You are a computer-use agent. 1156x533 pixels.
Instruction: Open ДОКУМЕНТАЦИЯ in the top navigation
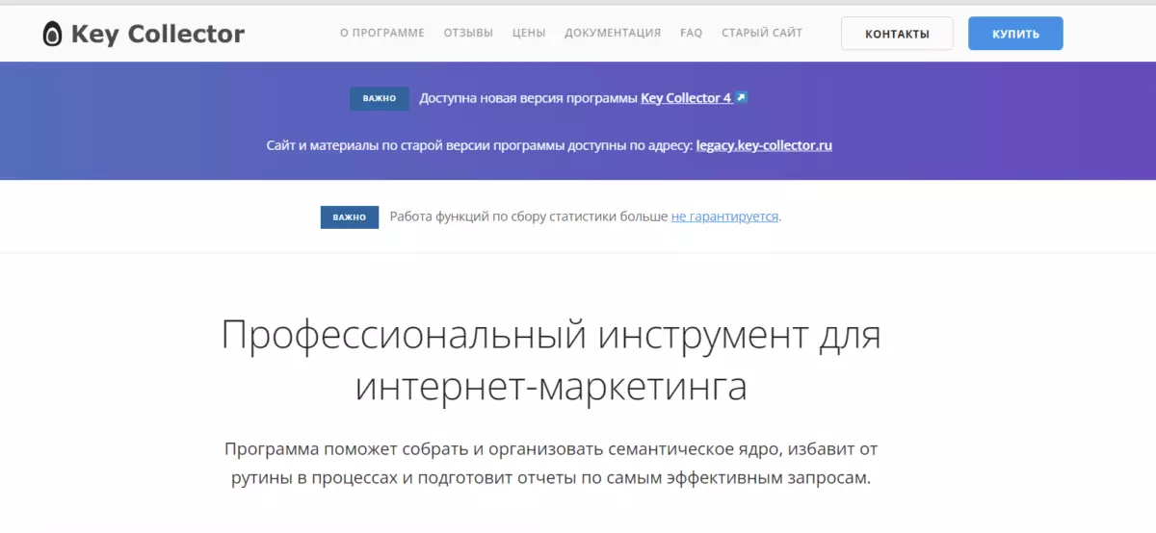click(x=613, y=33)
